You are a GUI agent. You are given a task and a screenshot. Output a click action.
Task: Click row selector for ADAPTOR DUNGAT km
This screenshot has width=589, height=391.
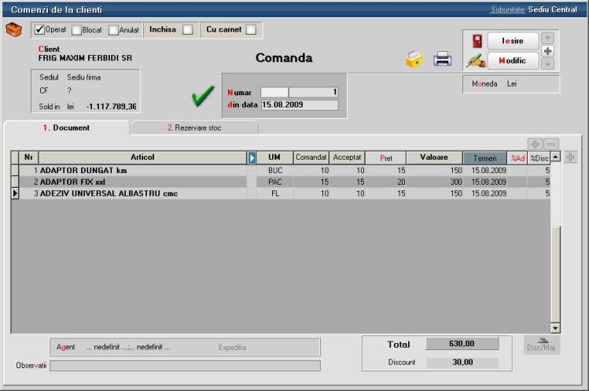click(x=15, y=171)
